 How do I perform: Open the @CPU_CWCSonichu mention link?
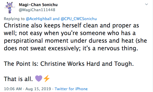pyautogui.click(x=79, y=19)
